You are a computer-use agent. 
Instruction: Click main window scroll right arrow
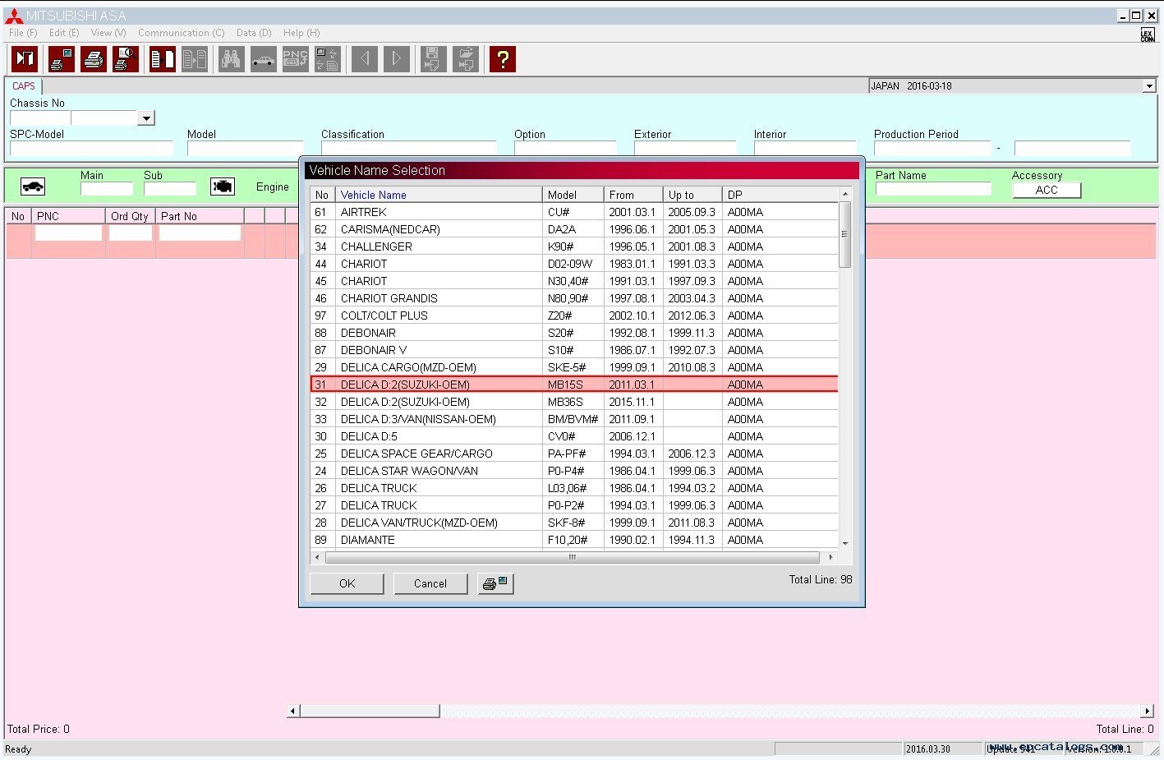(1148, 711)
